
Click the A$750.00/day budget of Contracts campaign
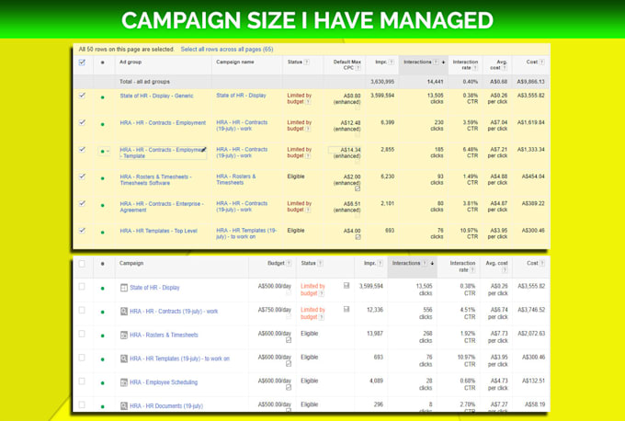point(275,310)
